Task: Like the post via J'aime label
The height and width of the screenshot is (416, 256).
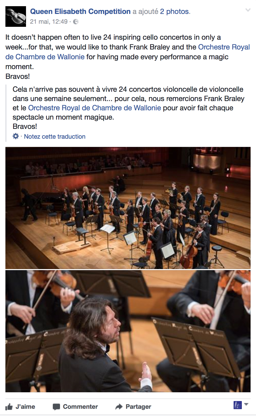Action: (25, 407)
